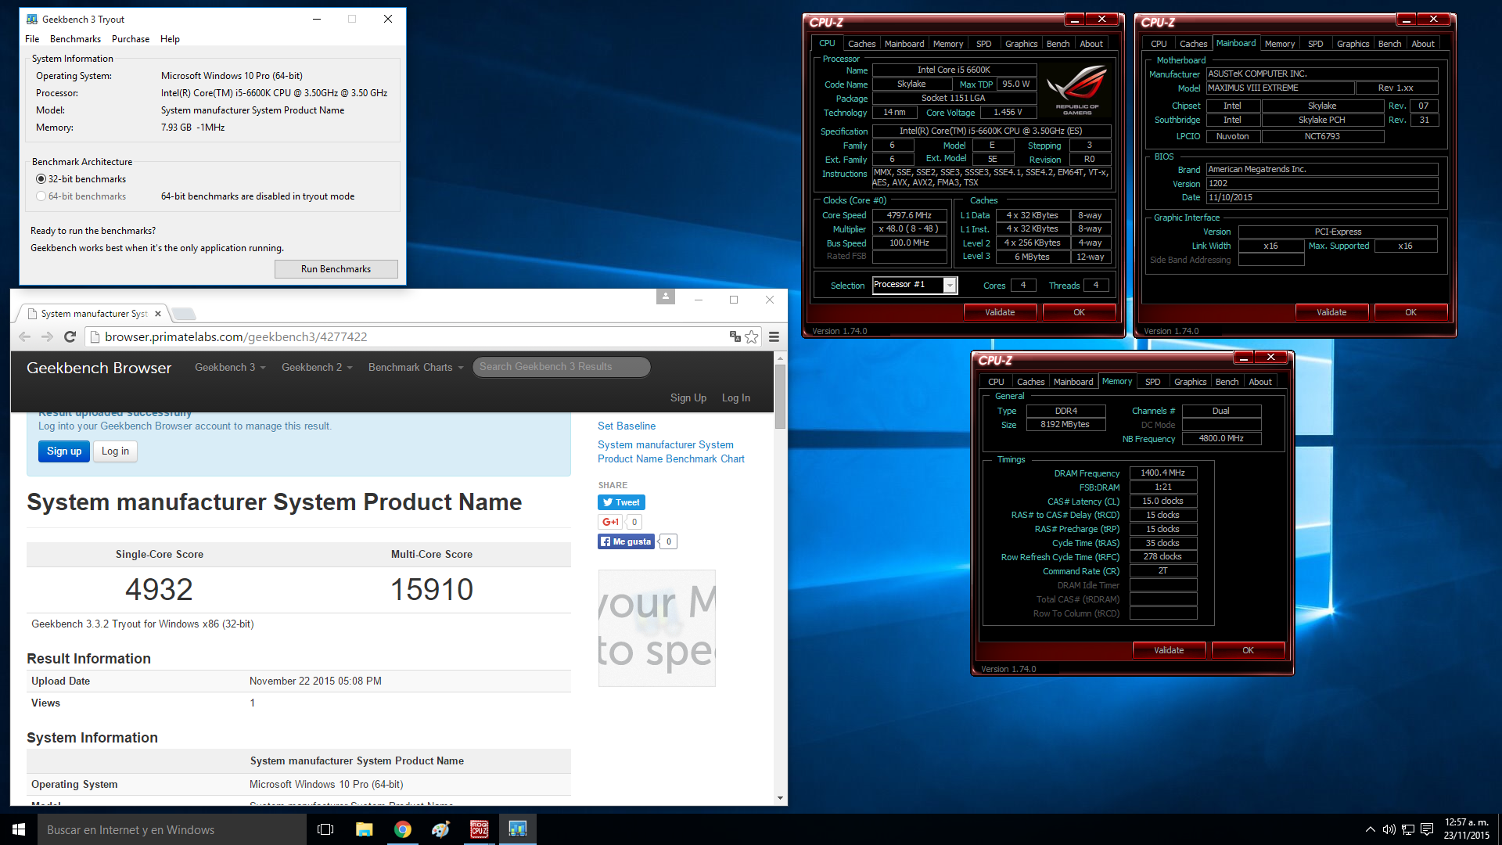Image resolution: width=1502 pixels, height=845 pixels.
Task: Open Google Chrome from the taskbar
Action: (x=402, y=829)
